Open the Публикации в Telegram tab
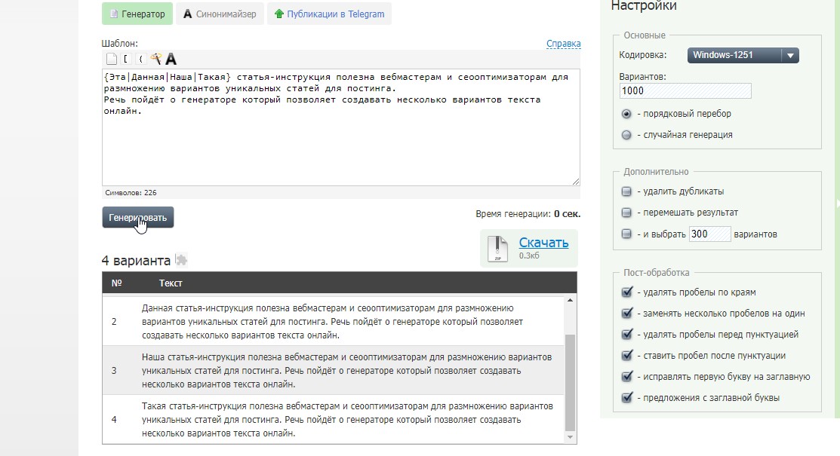 [x=329, y=14]
